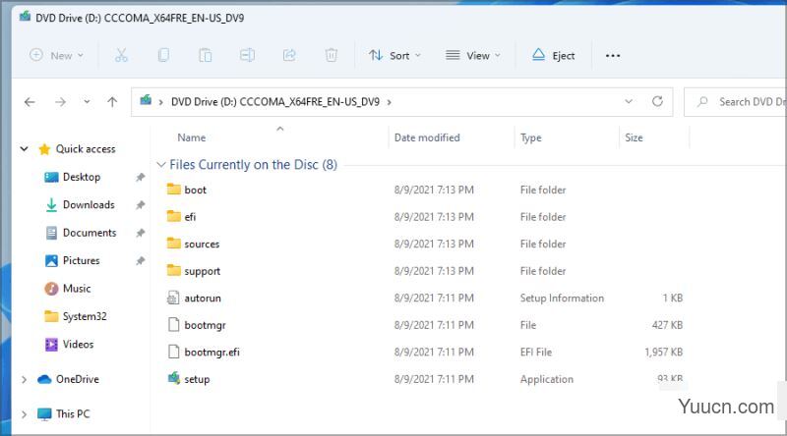Image resolution: width=787 pixels, height=436 pixels.
Task: Click the 427 KB size cell
Action: pyautogui.click(x=667, y=325)
